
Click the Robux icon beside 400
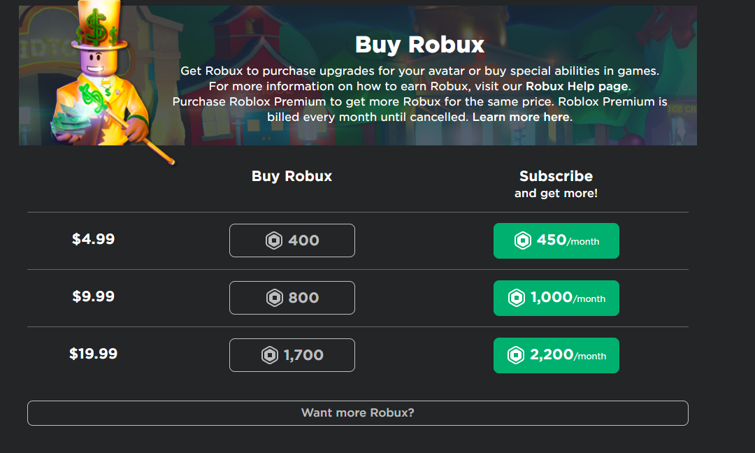pos(274,240)
